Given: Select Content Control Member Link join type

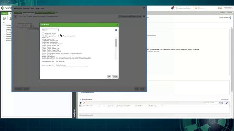Looking at the screenshot, I should 50,48.
